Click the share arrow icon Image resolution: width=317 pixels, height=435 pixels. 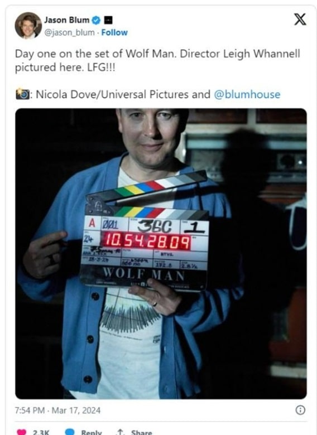(x=120, y=432)
